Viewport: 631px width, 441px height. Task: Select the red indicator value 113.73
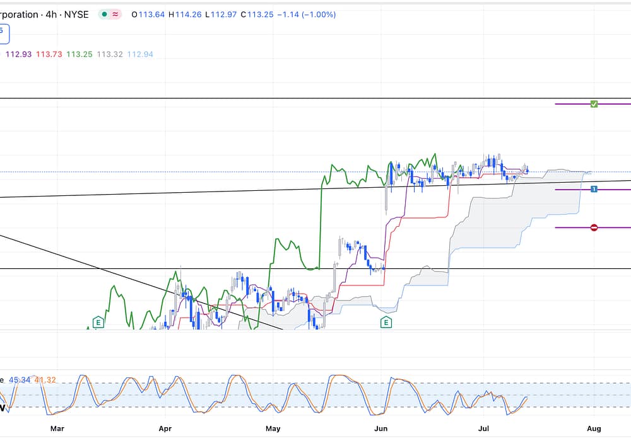(49, 54)
